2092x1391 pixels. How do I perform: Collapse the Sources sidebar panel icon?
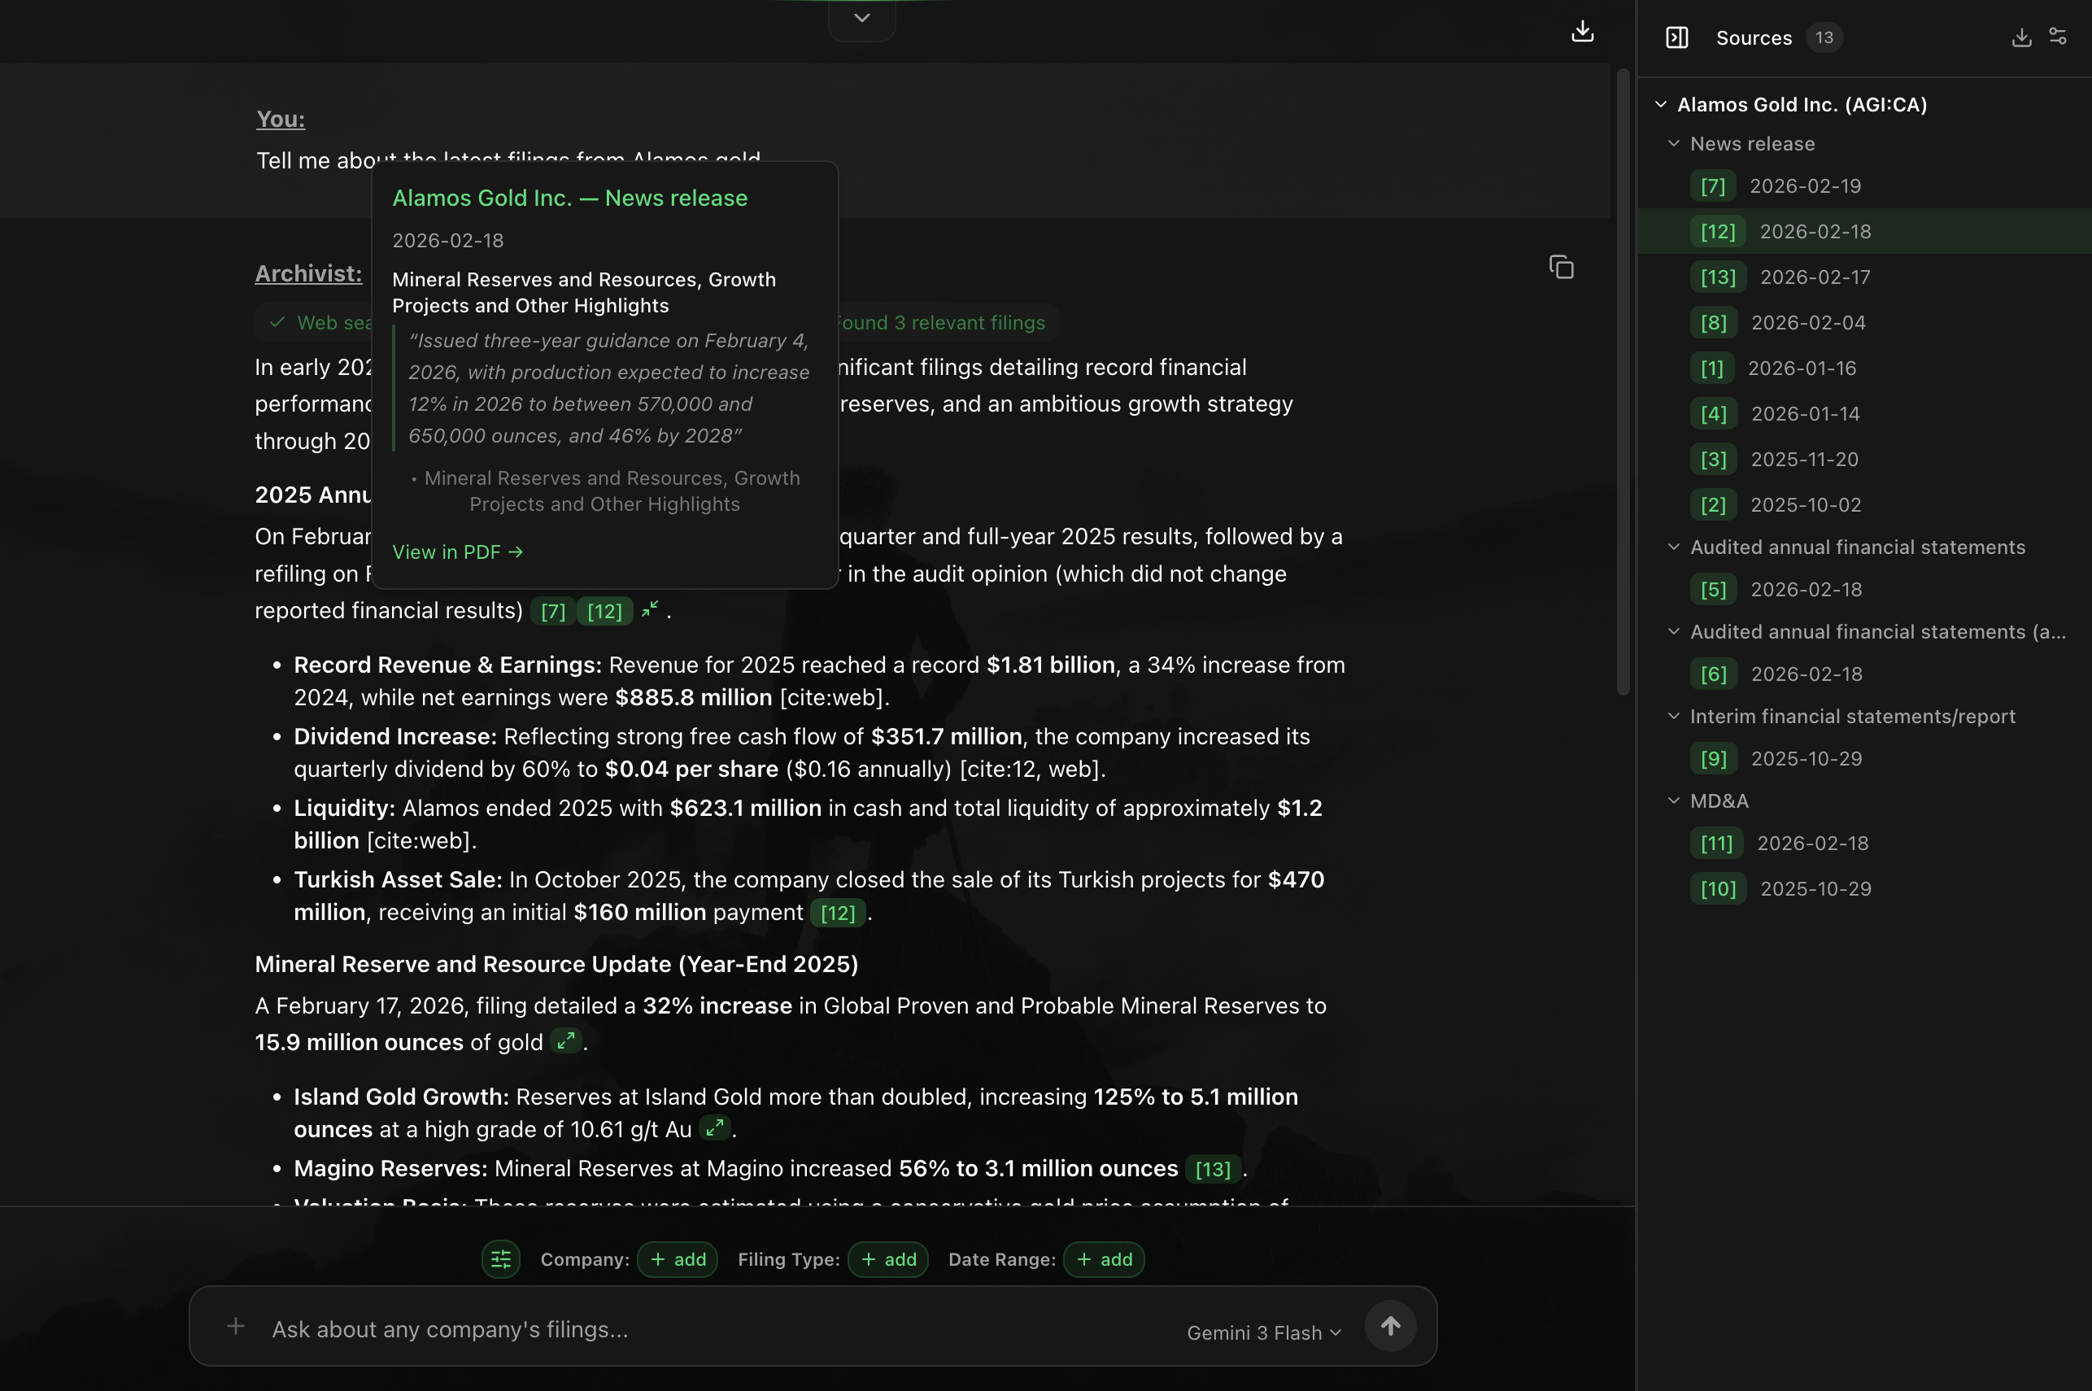(x=1676, y=37)
